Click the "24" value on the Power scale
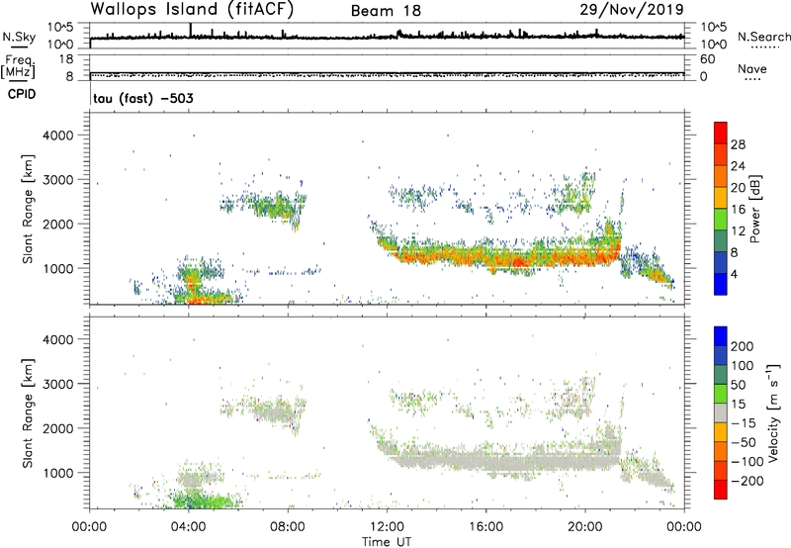Viewport: 791px width, 548px height. pyautogui.click(x=738, y=166)
